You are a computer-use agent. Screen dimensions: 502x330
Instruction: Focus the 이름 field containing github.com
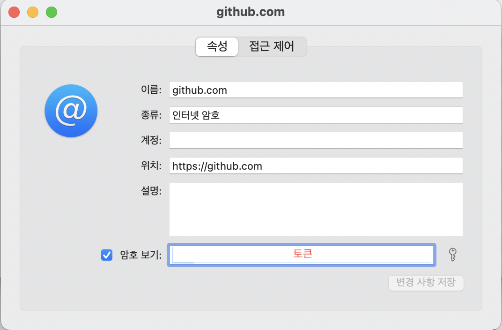click(316, 90)
